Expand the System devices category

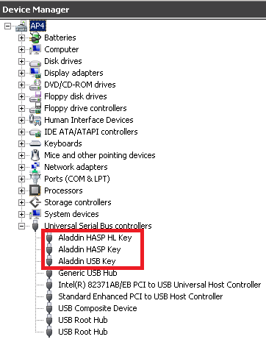pyautogui.click(x=21, y=214)
